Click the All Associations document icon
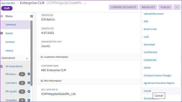This screenshot has height=102, width=182. 2,66
